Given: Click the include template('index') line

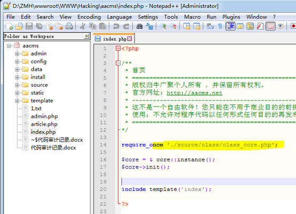Looking at the screenshot, I should [167, 189].
